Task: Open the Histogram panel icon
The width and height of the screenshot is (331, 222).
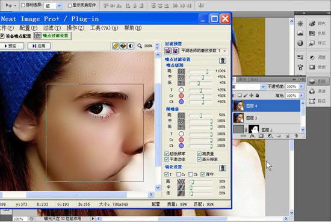Action: pyautogui.click(x=300, y=33)
